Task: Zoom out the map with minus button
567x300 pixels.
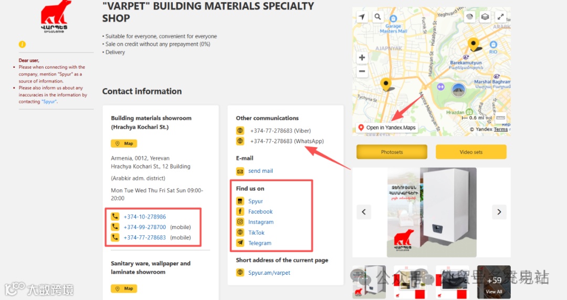Action: pyautogui.click(x=362, y=71)
